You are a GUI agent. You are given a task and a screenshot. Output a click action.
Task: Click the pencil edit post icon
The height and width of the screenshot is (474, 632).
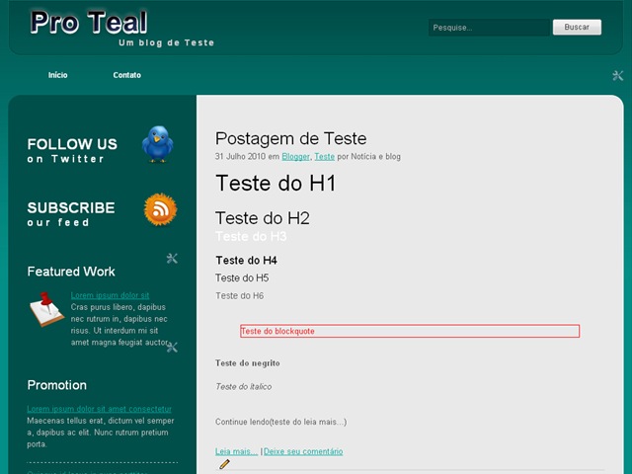coord(224,464)
